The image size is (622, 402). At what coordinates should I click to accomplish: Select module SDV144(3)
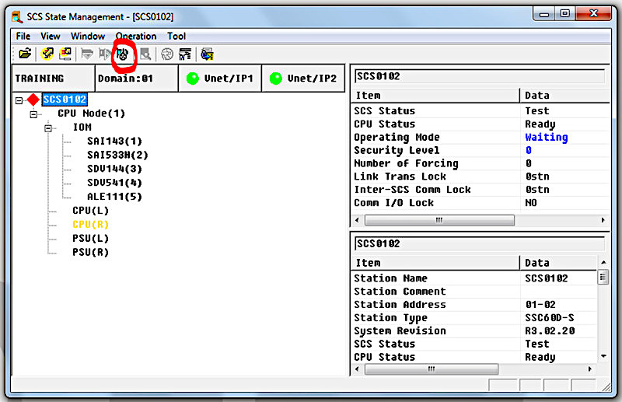(114, 169)
